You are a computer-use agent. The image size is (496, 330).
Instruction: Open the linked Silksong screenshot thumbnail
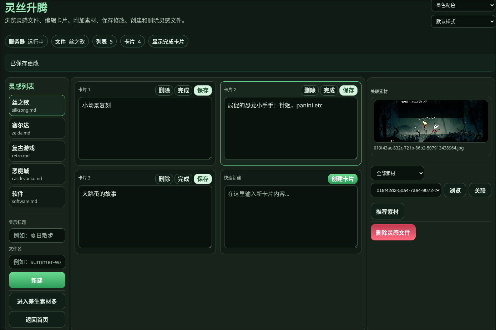click(x=431, y=121)
